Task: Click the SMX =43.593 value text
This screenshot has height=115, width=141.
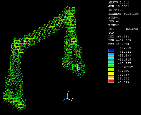Action: [118, 44]
